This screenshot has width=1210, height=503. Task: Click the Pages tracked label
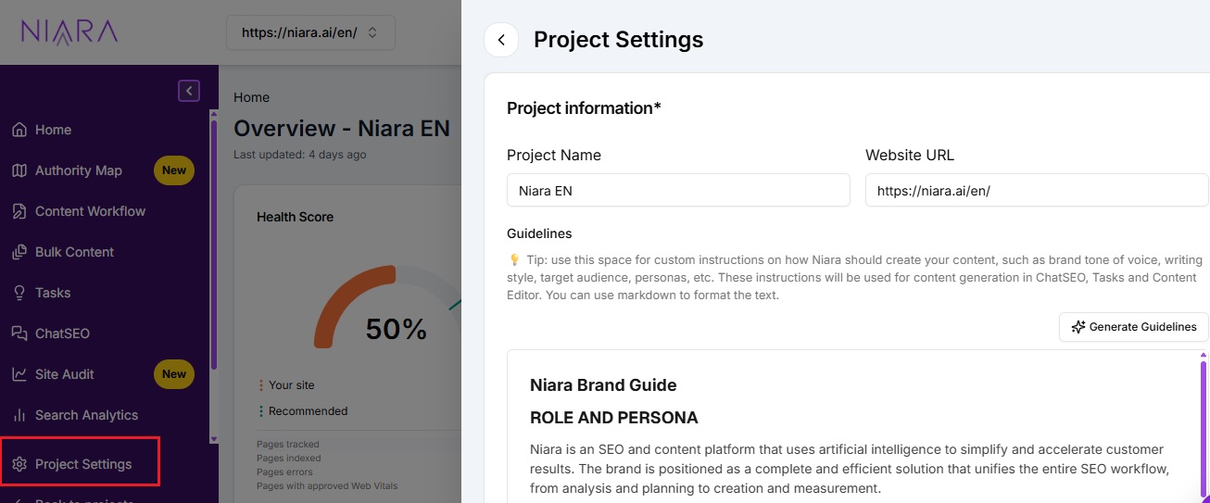288,444
